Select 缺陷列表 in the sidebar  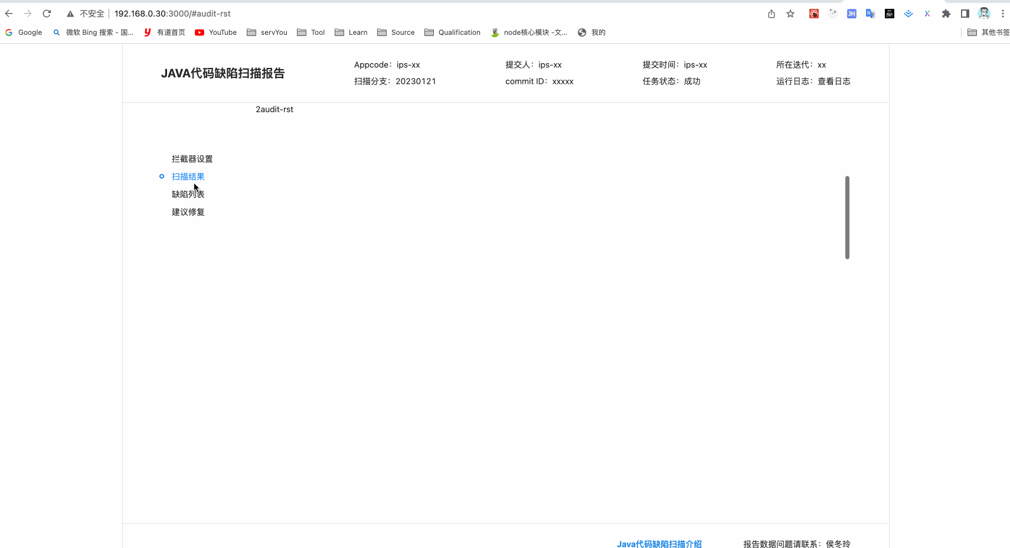coord(188,194)
